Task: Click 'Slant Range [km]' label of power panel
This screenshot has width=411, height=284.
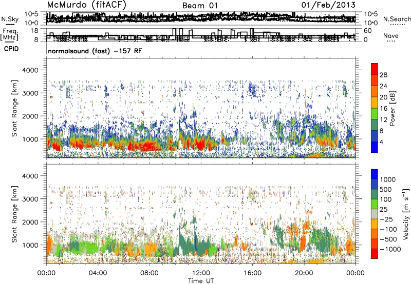Action: [14, 108]
